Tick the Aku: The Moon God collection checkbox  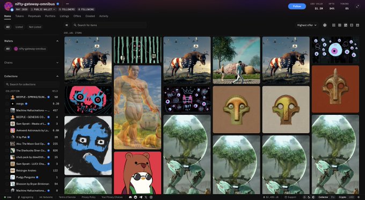click(x=7, y=144)
